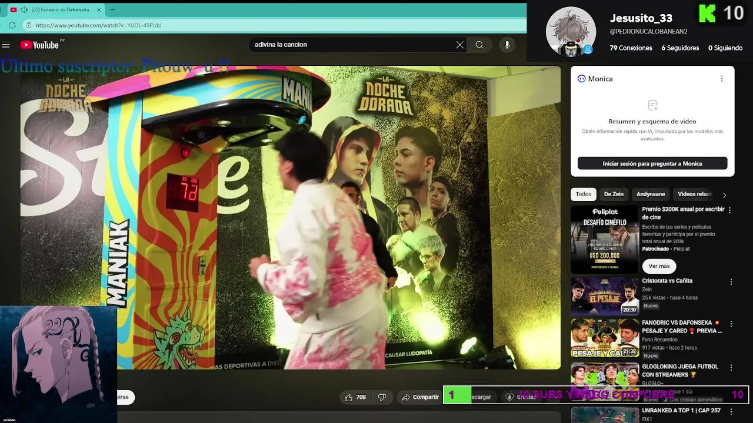The width and height of the screenshot is (753, 423).
Task: Open 'UNRANKED A TOP 1 | CAP 257' title
Action: [x=681, y=410]
